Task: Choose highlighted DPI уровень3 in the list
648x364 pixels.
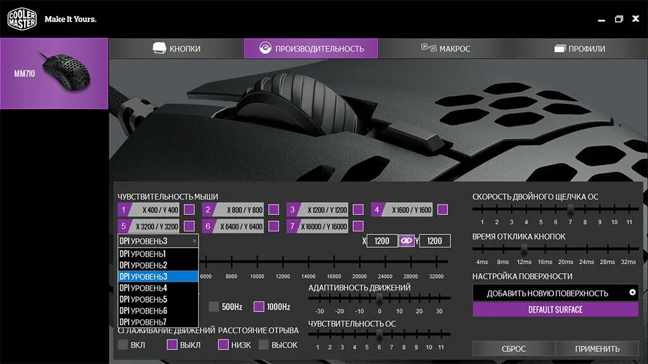Action: [158, 277]
